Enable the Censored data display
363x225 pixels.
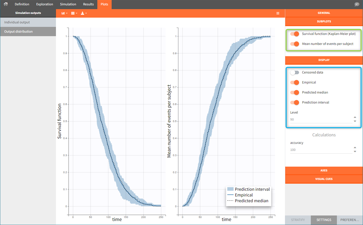pyautogui.click(x=295, y=73)
